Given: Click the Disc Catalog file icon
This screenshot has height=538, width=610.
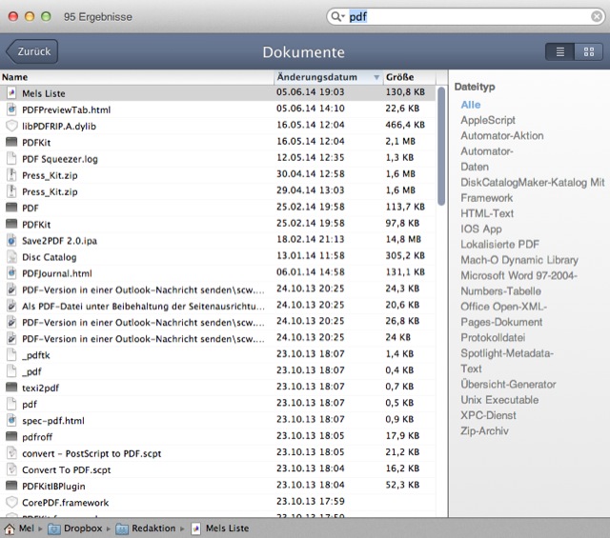Looking at the screenshot, I should [x=11, y=257].
